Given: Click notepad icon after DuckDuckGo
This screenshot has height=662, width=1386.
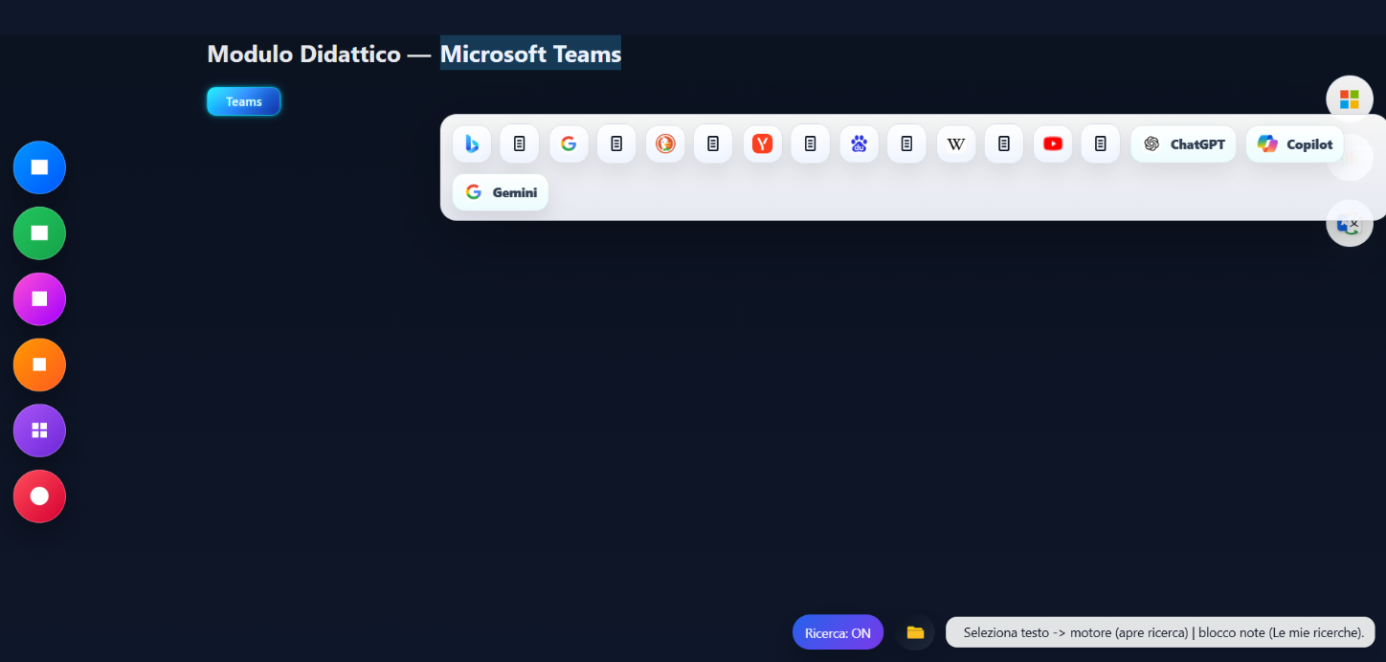Looking at the screenshot, I should [x=713, y=143].
